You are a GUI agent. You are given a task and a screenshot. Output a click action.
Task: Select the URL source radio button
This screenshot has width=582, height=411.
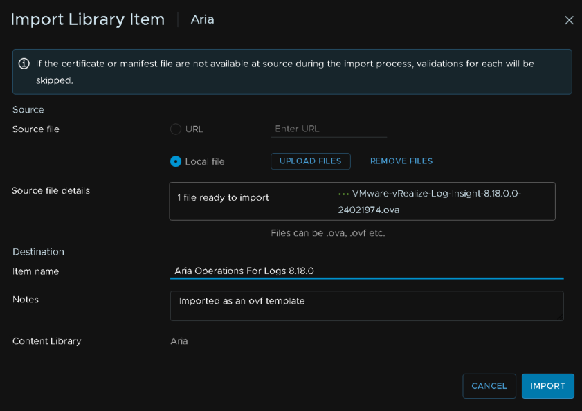pyautogui.click(x=176, y=129)
